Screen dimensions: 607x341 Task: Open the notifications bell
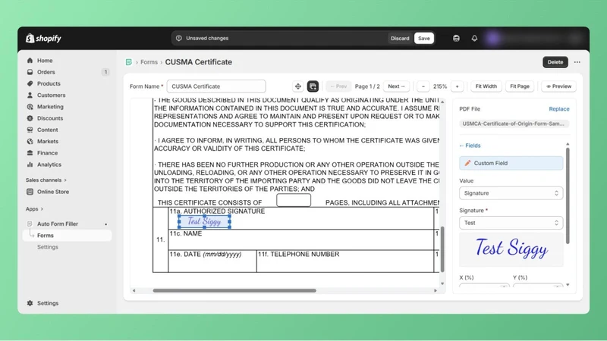[474, 39]
